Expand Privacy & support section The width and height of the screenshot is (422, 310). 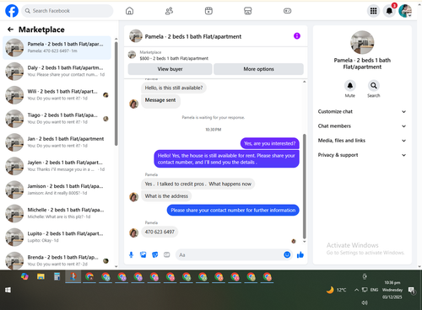tap(362, 155)
